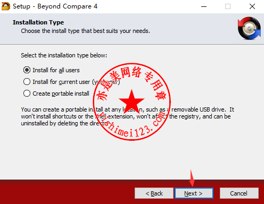Click 'Select the installation type below:' label
The image size is (264, 204).
click(x=64, y=55)
